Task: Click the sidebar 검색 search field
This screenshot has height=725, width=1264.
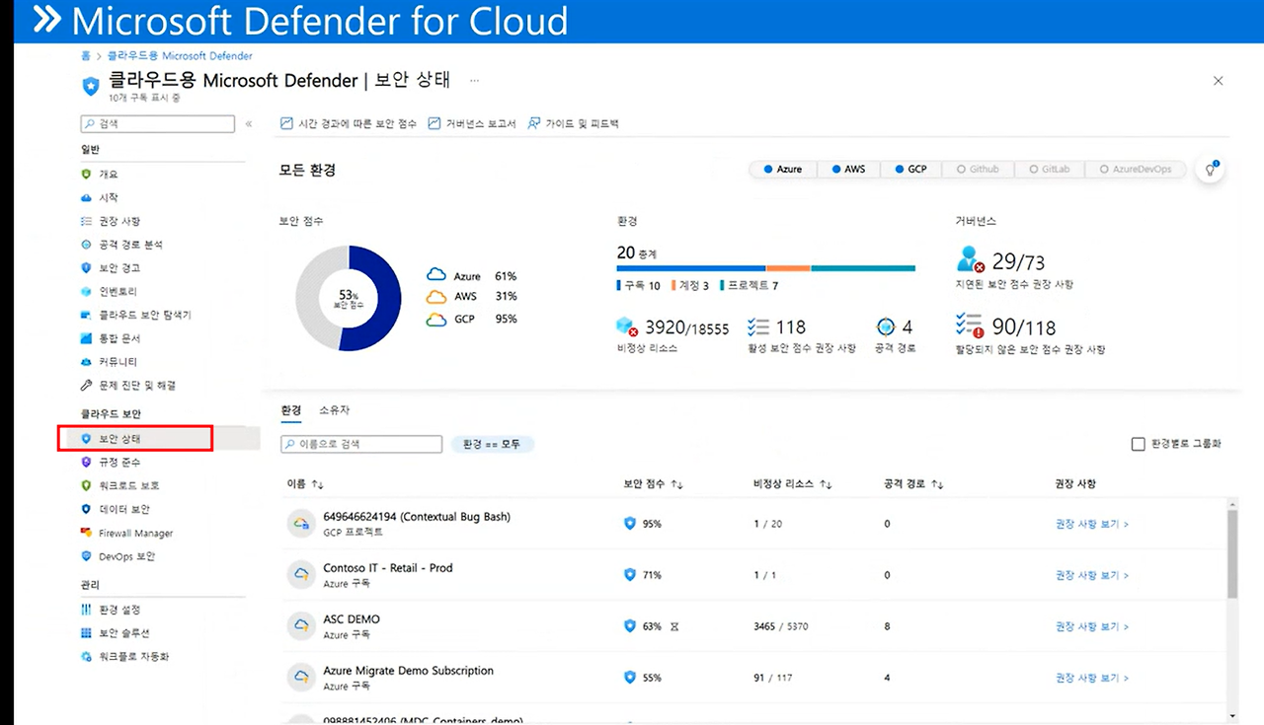Action: [x=158, y=124]
